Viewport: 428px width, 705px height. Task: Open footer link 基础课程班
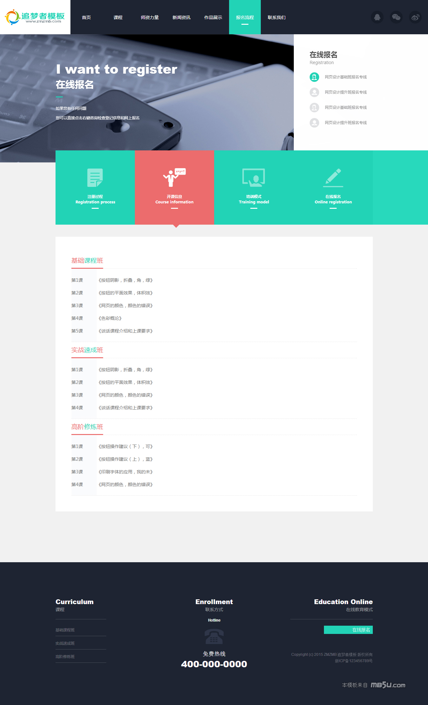[65, 630]
